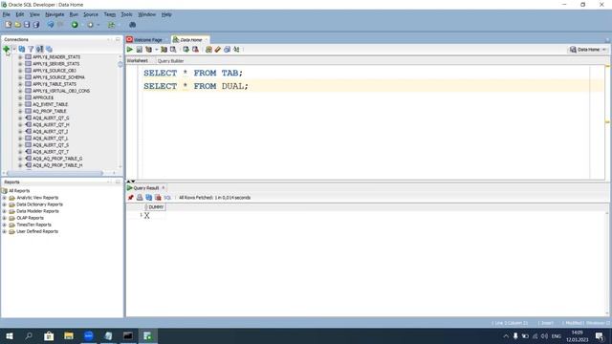This screenshot has height=344, width=612.
Task: Expand the AQ_EVENT_TABLE node
Action: coord(20,104)
